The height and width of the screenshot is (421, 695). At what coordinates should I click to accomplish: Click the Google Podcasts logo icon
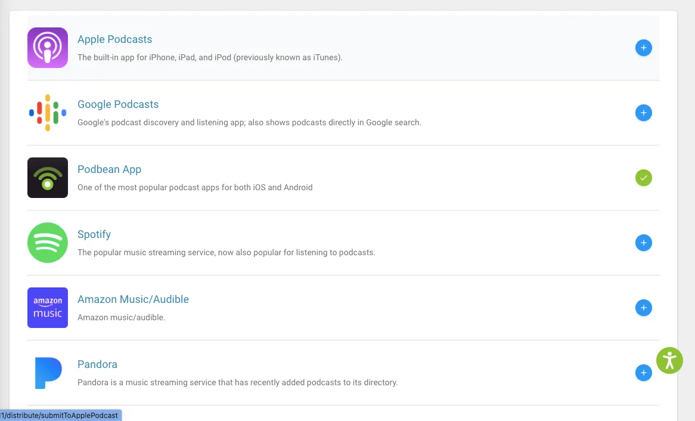[48, 113]
